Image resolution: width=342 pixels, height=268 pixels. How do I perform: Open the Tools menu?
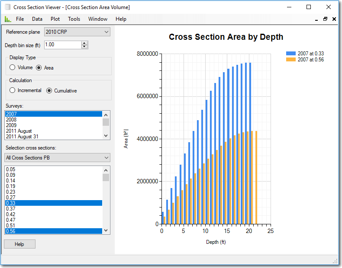pyautogui.click(x=74, y=19)
